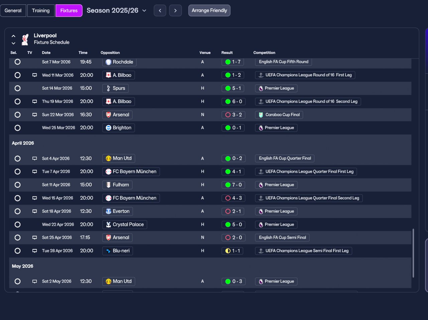
Task: Select the Fulham fixture radio button
Action: tap(17, 185)
